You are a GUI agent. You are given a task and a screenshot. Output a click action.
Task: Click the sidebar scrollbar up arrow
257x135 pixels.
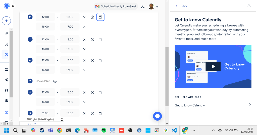[11, 30]
